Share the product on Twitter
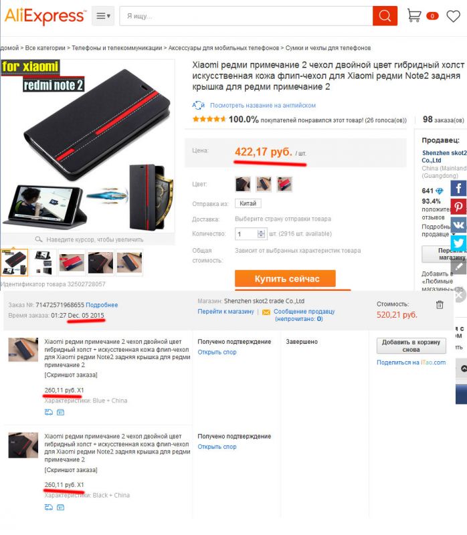 (458, 243)
